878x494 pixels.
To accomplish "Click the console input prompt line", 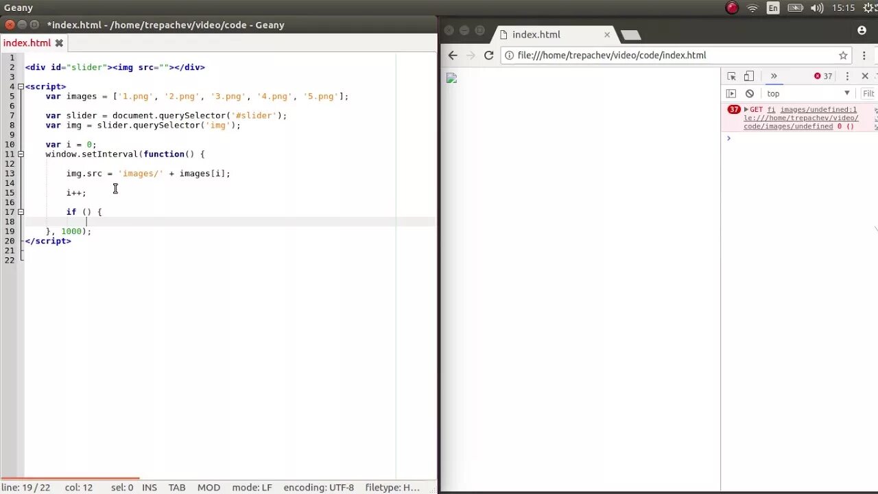I will pos(799,139).
